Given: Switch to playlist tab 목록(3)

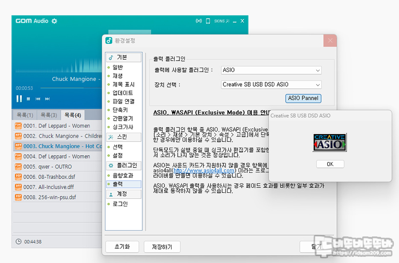Looking at the screenshot, I should click(x=49, y=115).
